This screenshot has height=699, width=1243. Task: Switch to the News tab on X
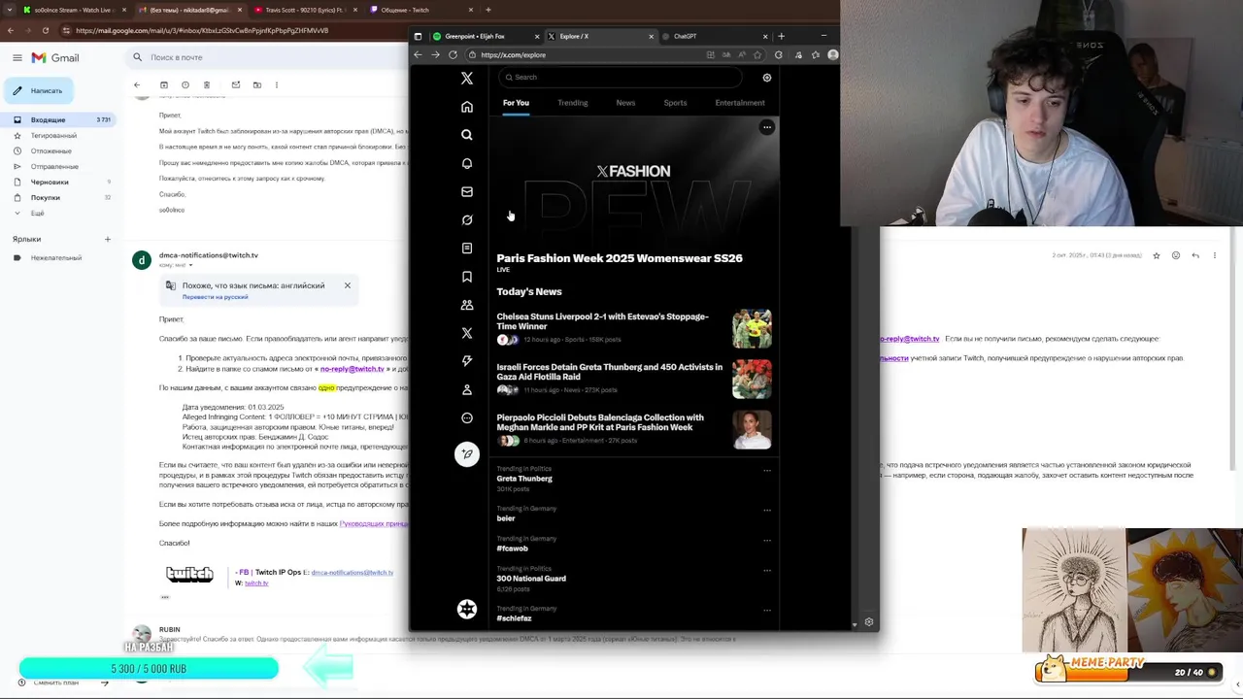tap(625, 103)
